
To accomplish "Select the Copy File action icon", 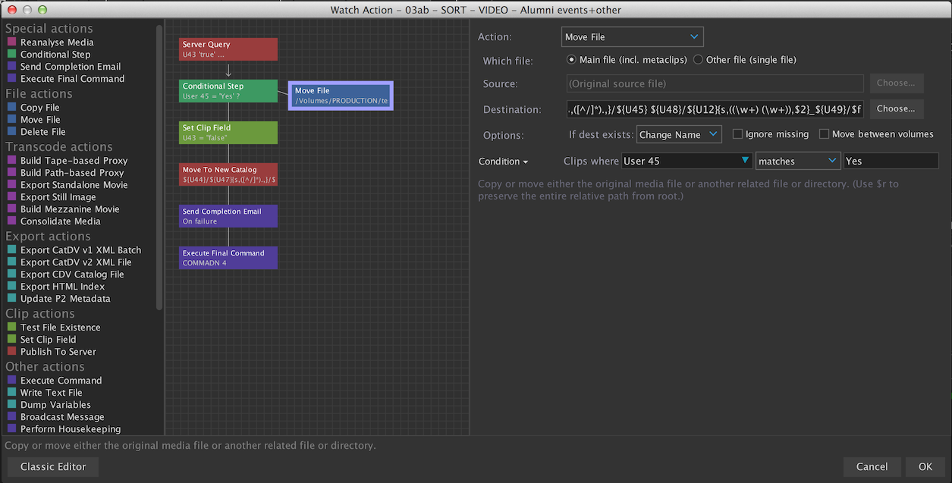I will [11, 108].
